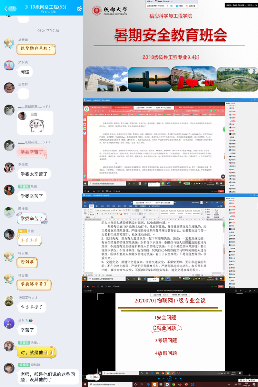
Task: Open 杨云翔's avatar at top of chat
Action: coord(9,44)
